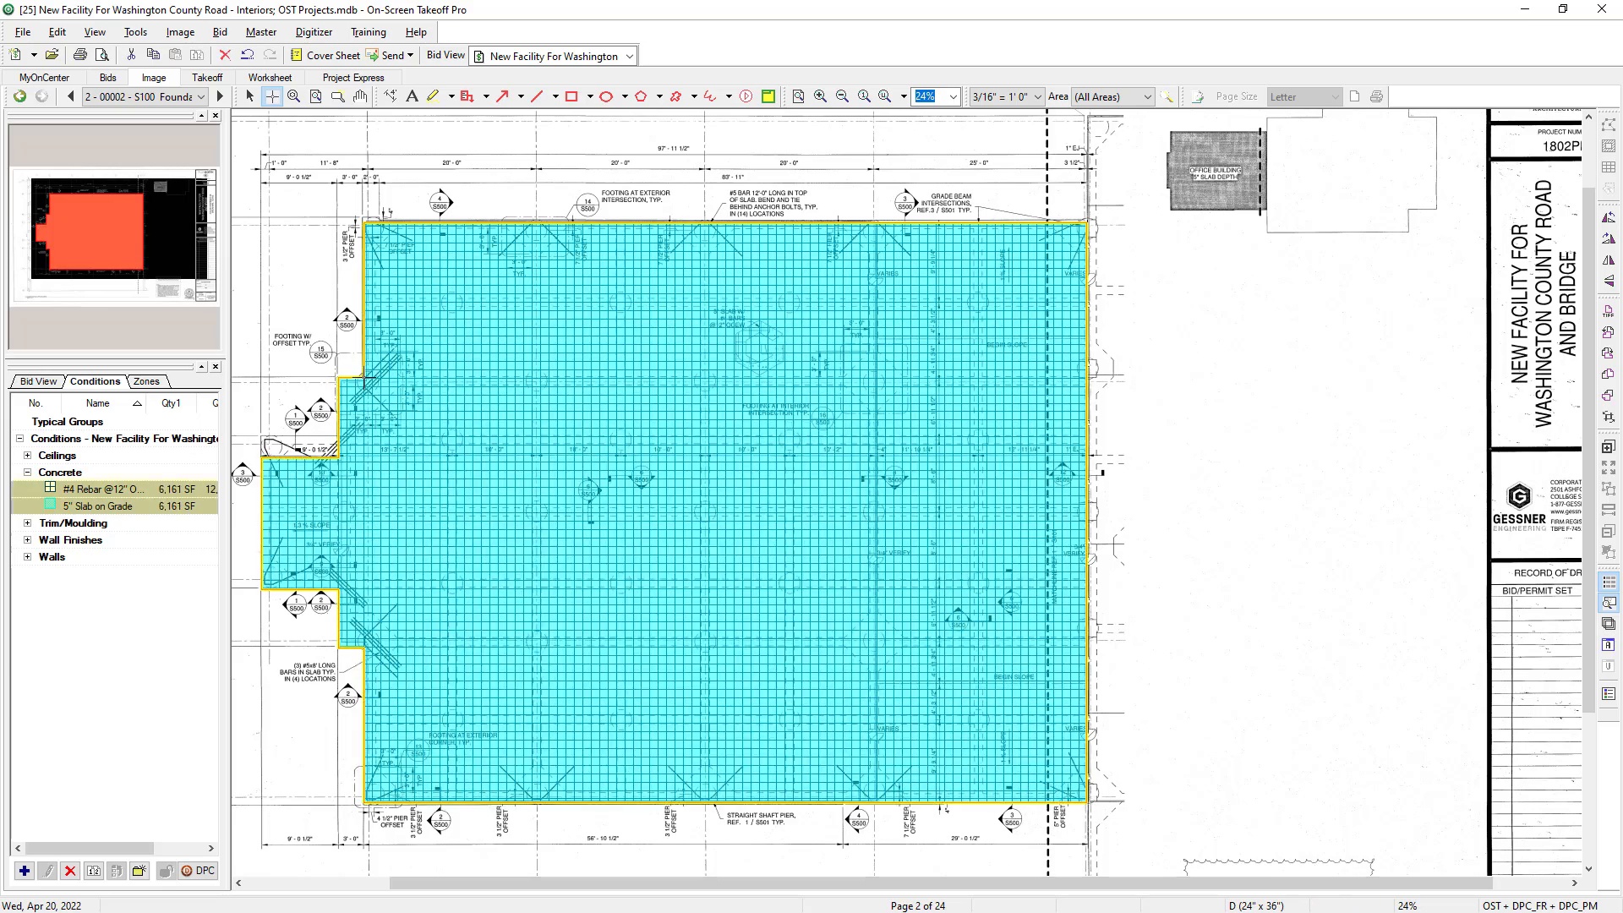The width and height of the screenshot is (1623, 913).
Task: Click the red X delete condition button
Action: coord(70,871)
